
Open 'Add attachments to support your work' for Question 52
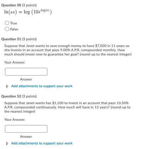pos(42,143)
